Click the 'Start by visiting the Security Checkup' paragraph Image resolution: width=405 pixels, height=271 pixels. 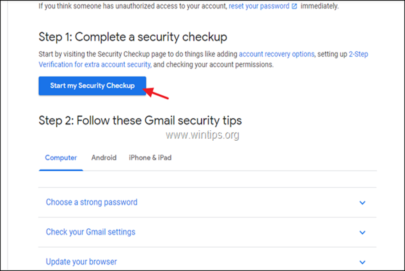[135, 54]
